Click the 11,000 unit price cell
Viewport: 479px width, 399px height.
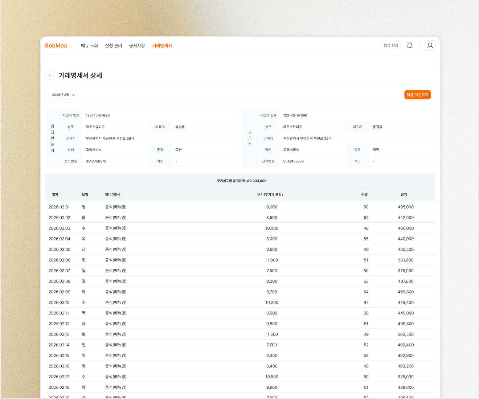tap(272, 260)
